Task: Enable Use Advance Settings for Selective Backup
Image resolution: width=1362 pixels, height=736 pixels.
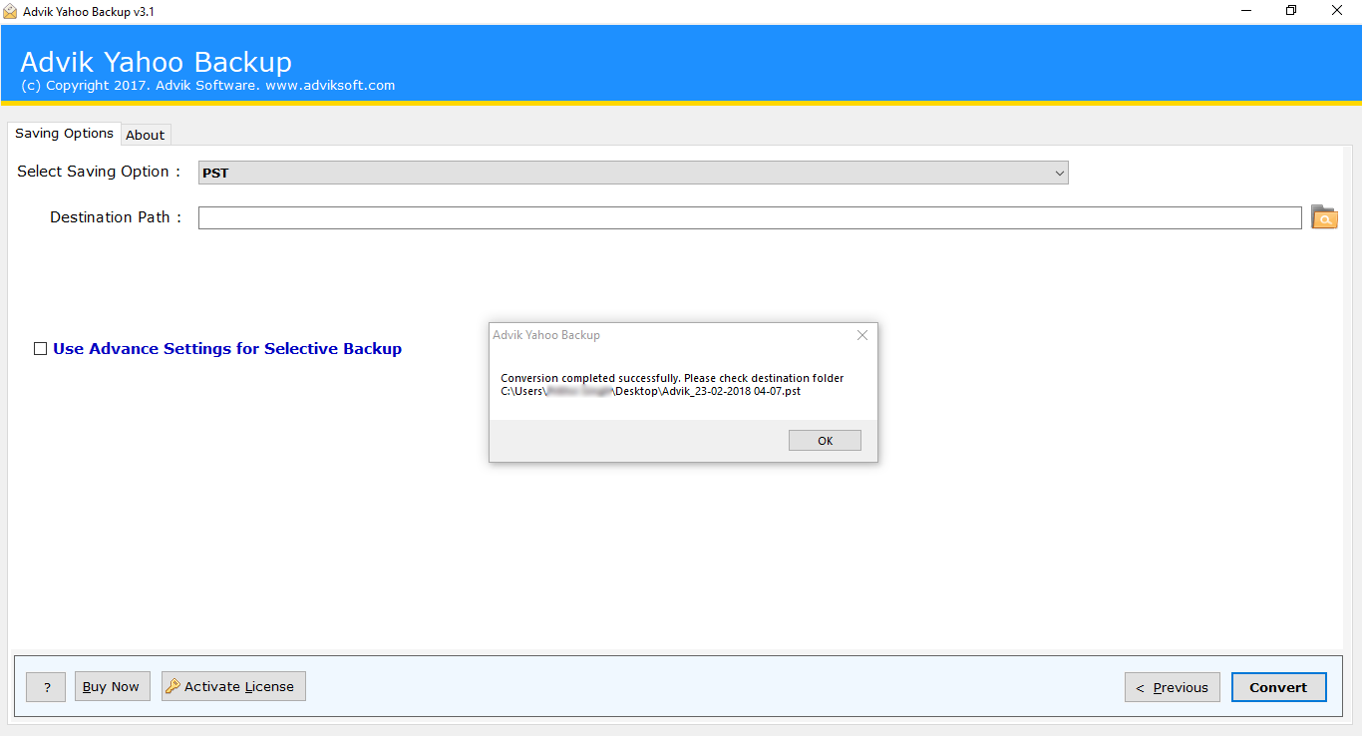Action: pos(40,349)
